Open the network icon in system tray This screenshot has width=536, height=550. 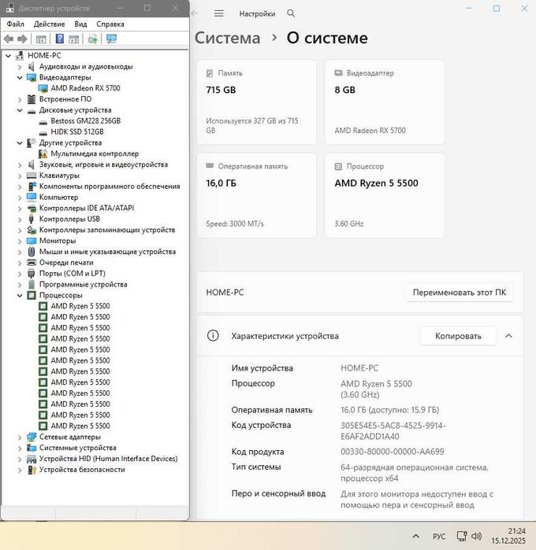462,536
